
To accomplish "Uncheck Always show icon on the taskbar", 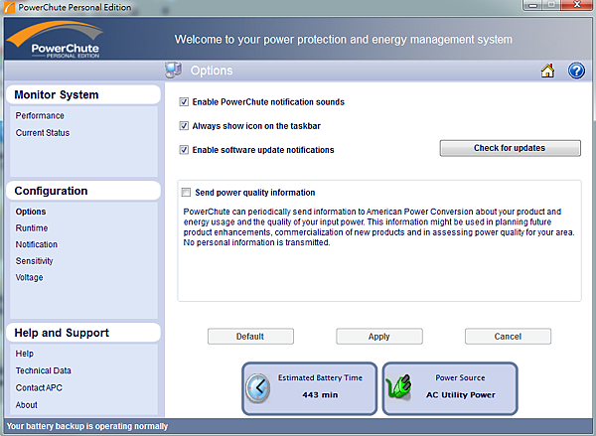I will click(184, 126).
